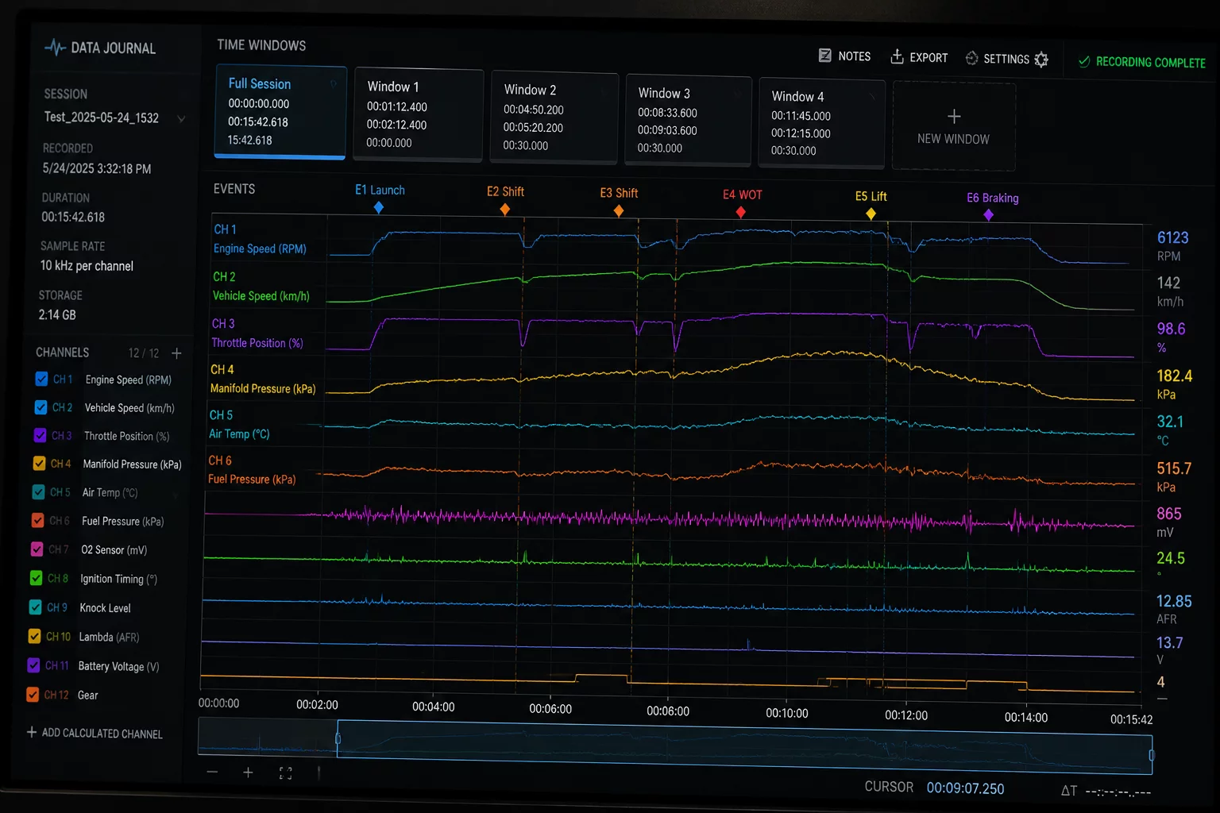
Task: Click the fit-to-view brackets icon
Action: click(x=285, y=773)
